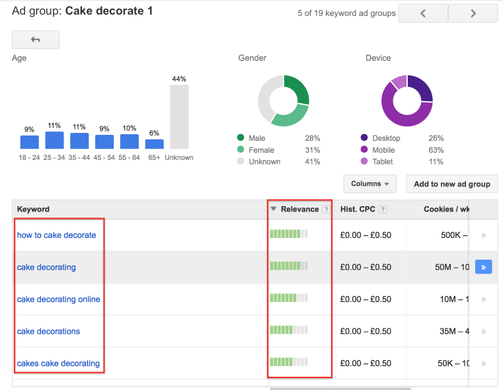Click the Mobile 63% value
The width and height of the screenshot is (503, 390).
click(436, 150)
